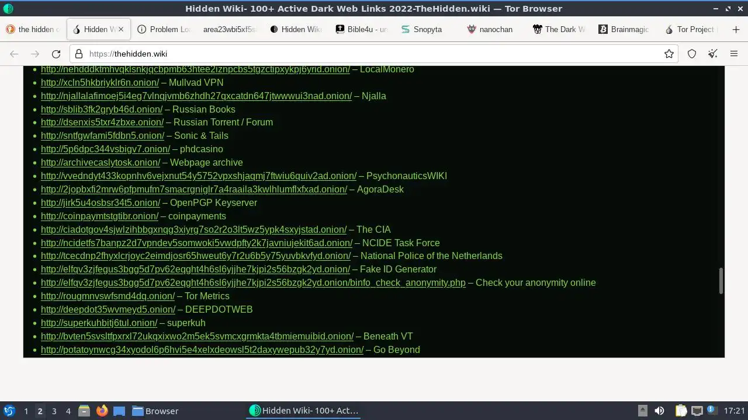Open the volume speaker icon in tray

pyautogui.click(x=659, y=411)
